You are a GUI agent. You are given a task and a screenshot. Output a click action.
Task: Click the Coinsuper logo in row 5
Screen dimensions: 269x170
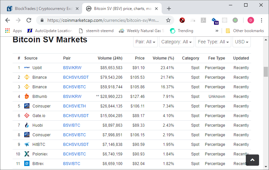(27, 106)
